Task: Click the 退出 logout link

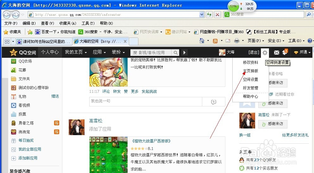Action: (254, 52)
